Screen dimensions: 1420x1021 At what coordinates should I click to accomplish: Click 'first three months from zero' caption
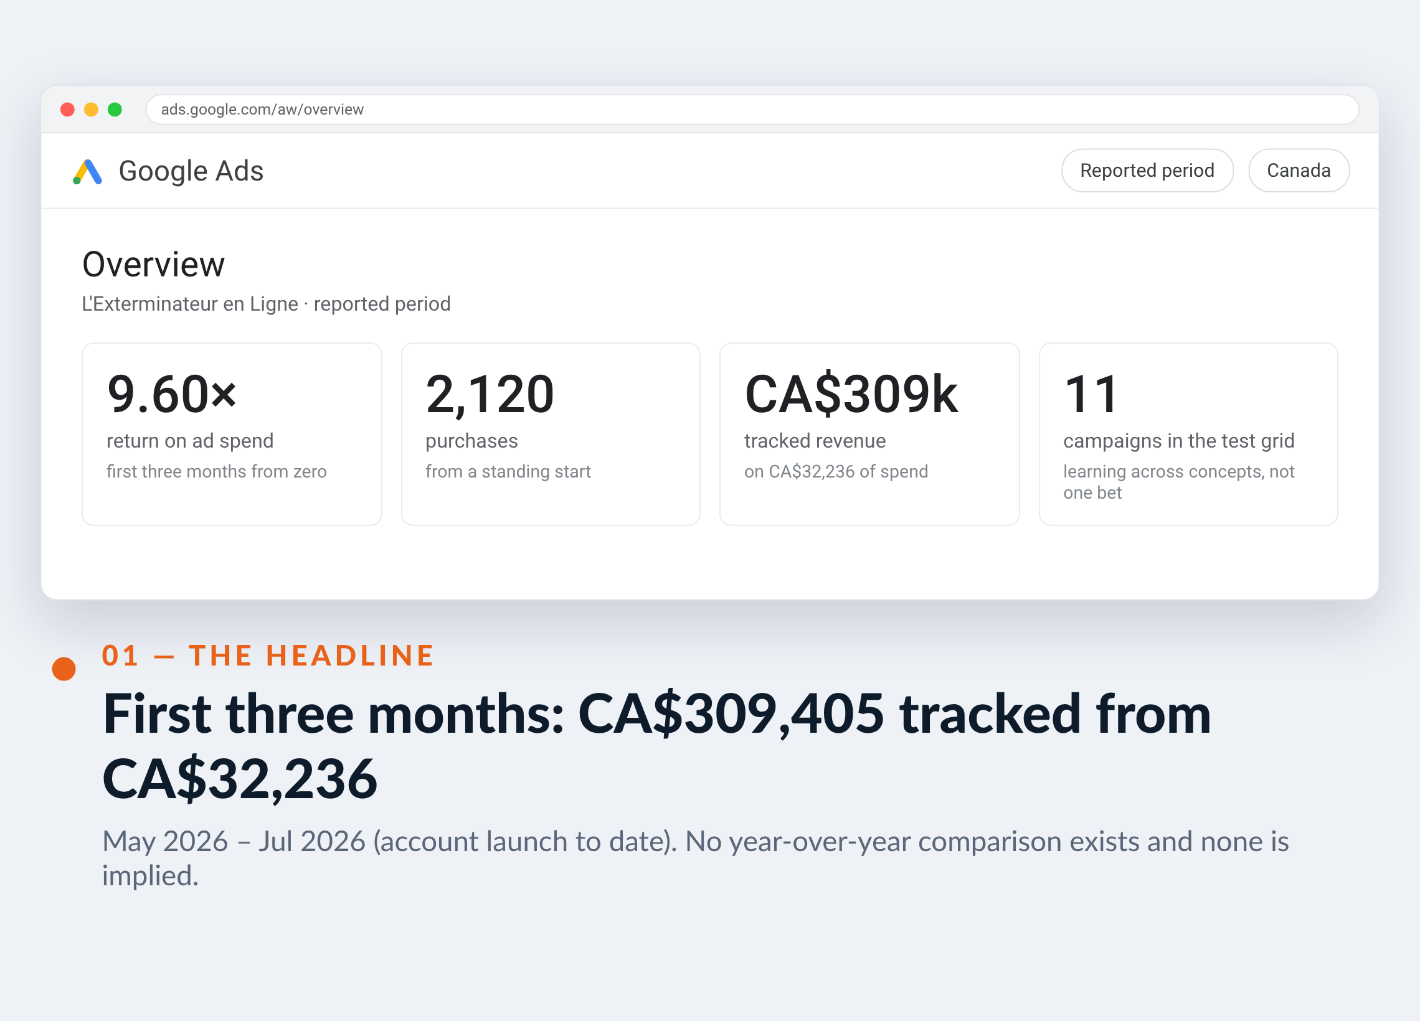217,471
